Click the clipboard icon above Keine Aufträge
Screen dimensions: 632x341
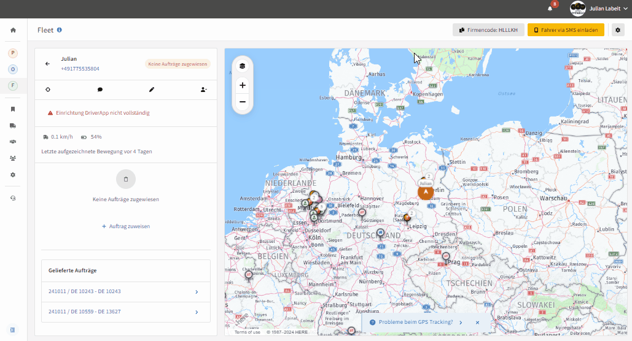click(126, 179)
